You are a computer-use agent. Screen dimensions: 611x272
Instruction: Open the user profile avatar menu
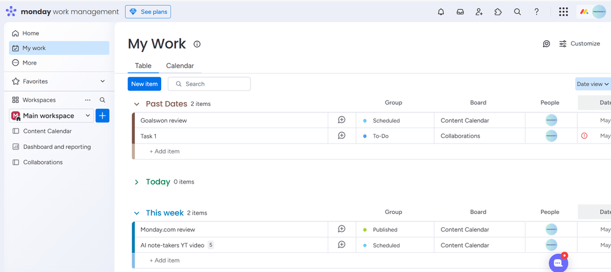(x=599, y=12)
